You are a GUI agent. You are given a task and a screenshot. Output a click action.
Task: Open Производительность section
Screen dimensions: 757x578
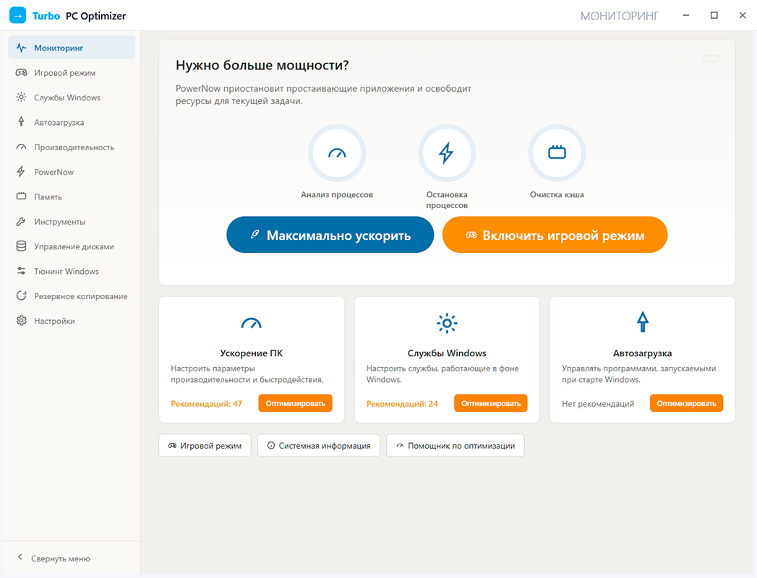point(72,147)
